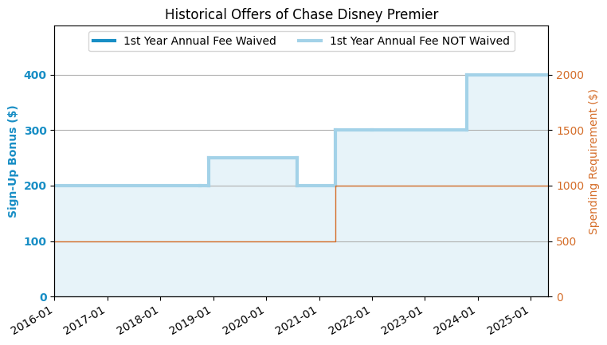Screen dimensions: 607x345
Task: Select the 300 tick on the bonus axis
Action: pos(37,131)
